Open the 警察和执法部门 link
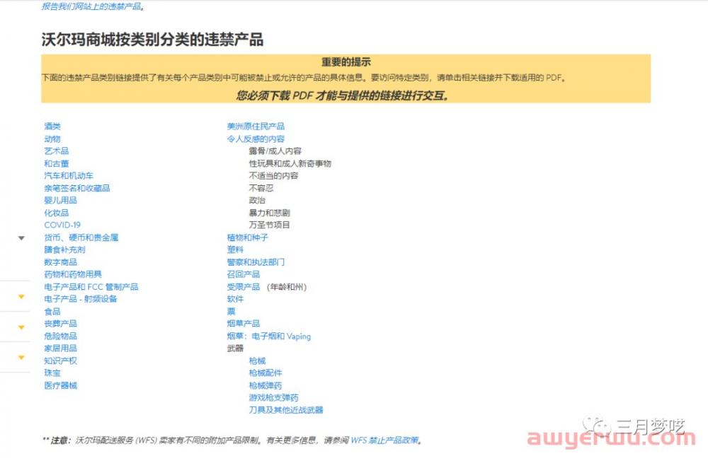The width and height of the screenshot is (708, 458). click(256, 262)
